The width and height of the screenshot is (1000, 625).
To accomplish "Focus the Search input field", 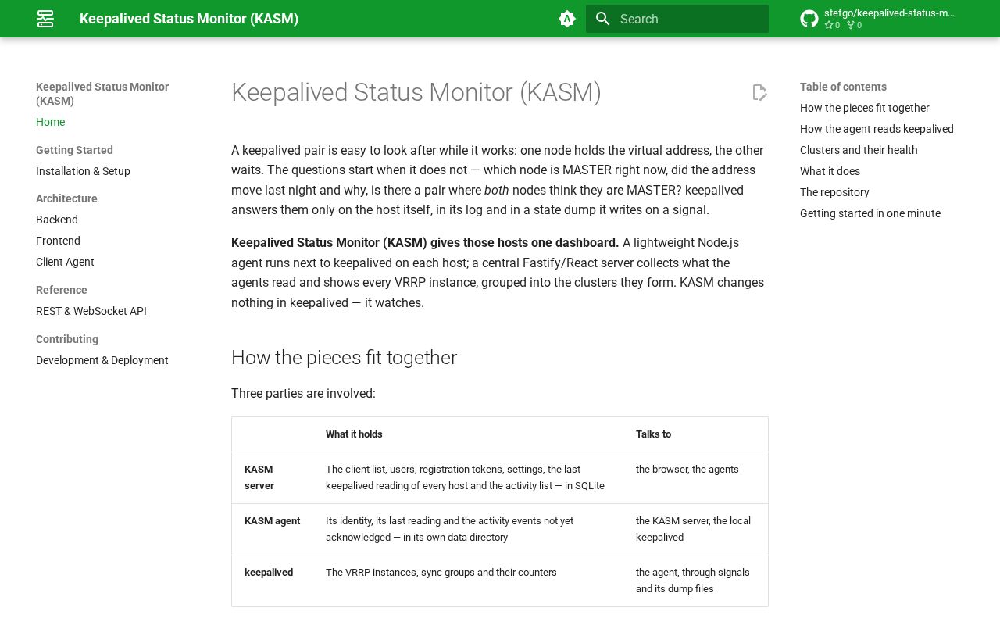I will [x=677, y=19].
